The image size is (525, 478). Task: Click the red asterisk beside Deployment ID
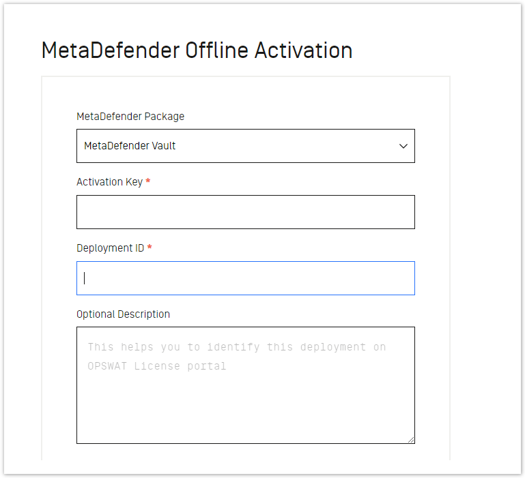(150, 248)
